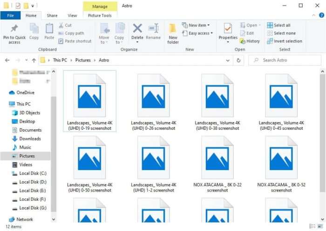Switch to the Home ribbon tab
Viewport: 326px width, 231px height.
[x=31, y=15]
